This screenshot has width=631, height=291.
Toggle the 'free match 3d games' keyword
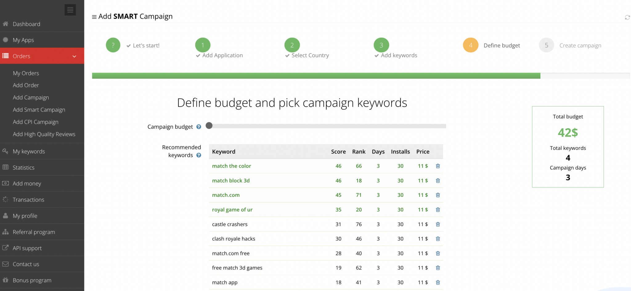237,268
